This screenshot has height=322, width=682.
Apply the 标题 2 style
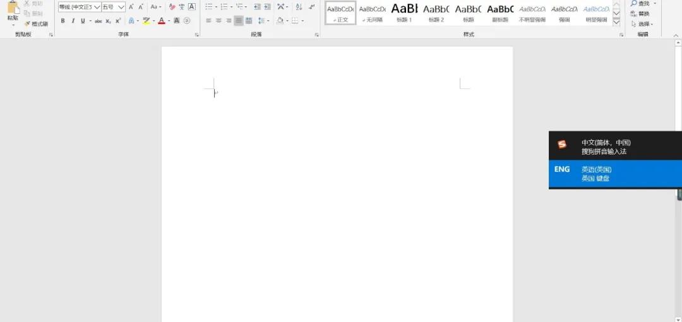pos(436,13)
